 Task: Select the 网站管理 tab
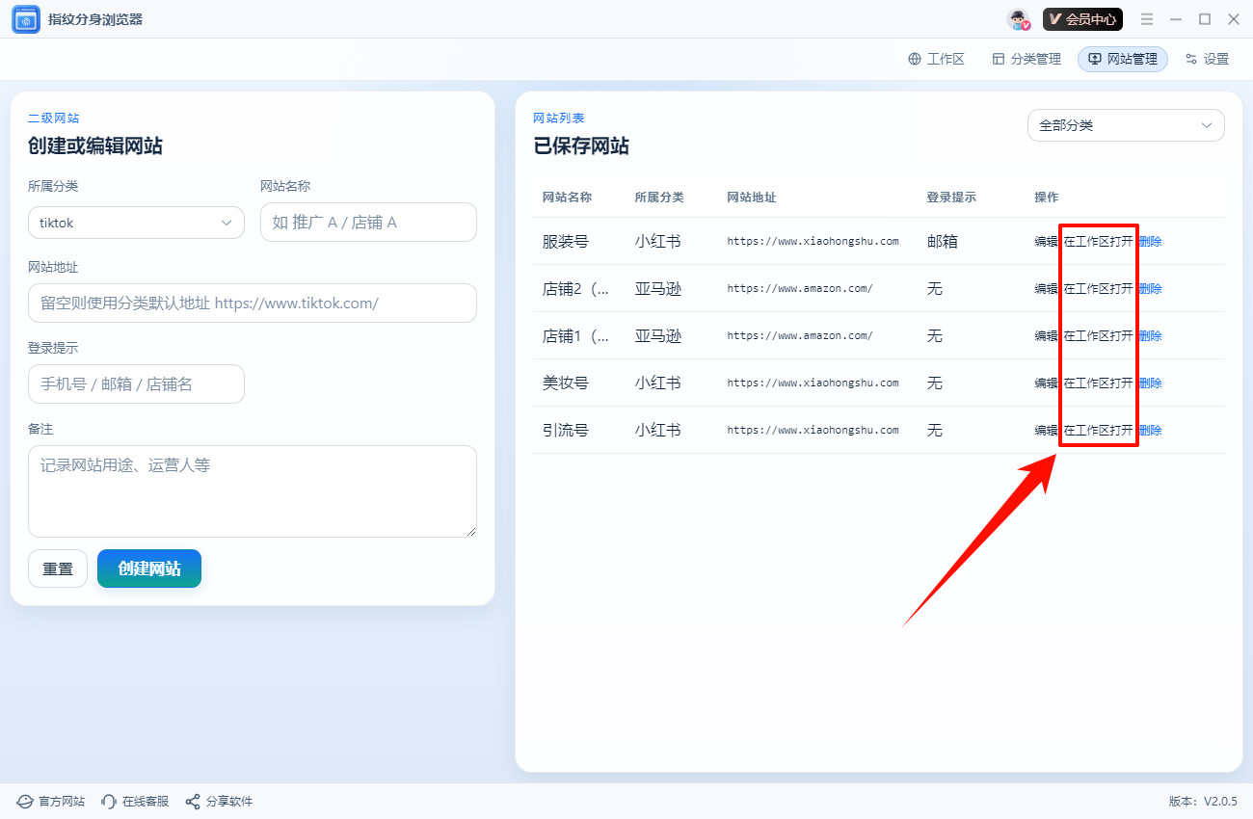(x=1123, y=59)
